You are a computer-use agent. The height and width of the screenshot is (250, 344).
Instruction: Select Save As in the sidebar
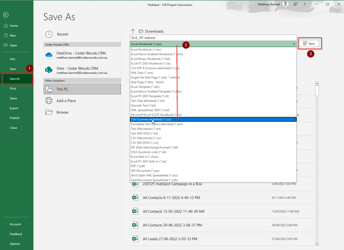17,79
